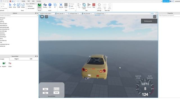Switch to the PLUGINS ribbon tab
The height and width of the screenshot is (101, 180).
[39, 1]
